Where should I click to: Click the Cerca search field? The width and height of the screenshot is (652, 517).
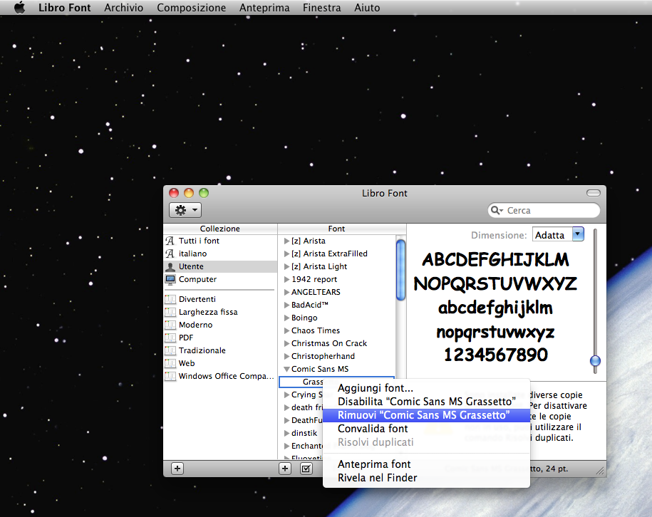(544, 210)
